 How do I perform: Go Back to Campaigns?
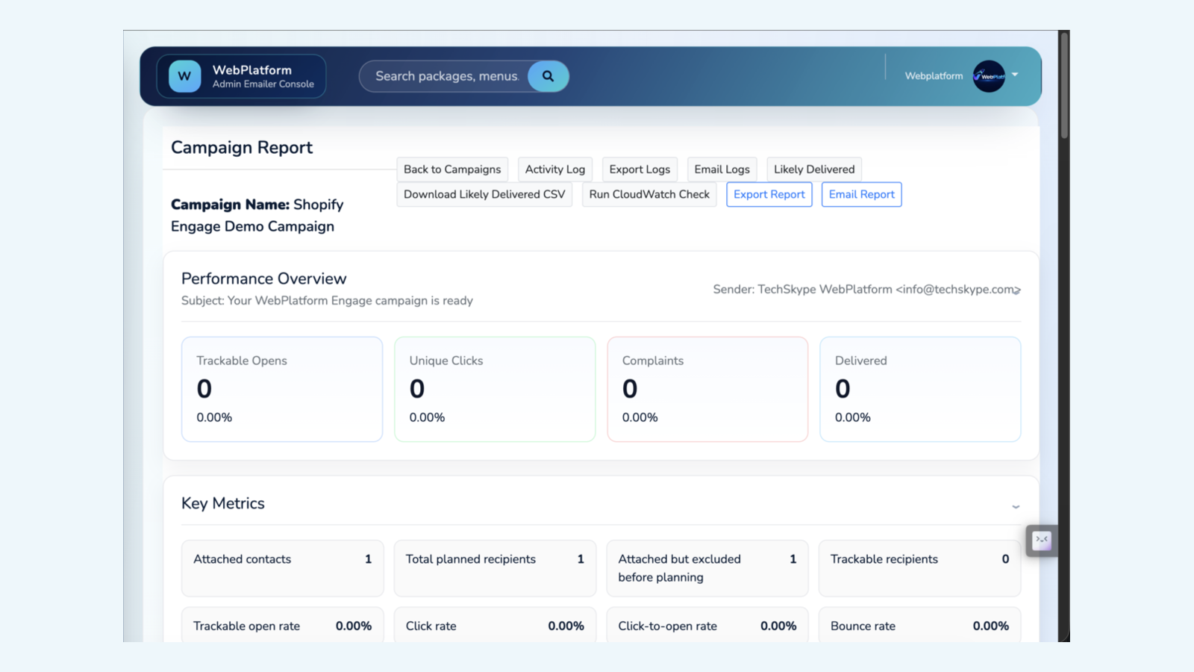point(452,169)
